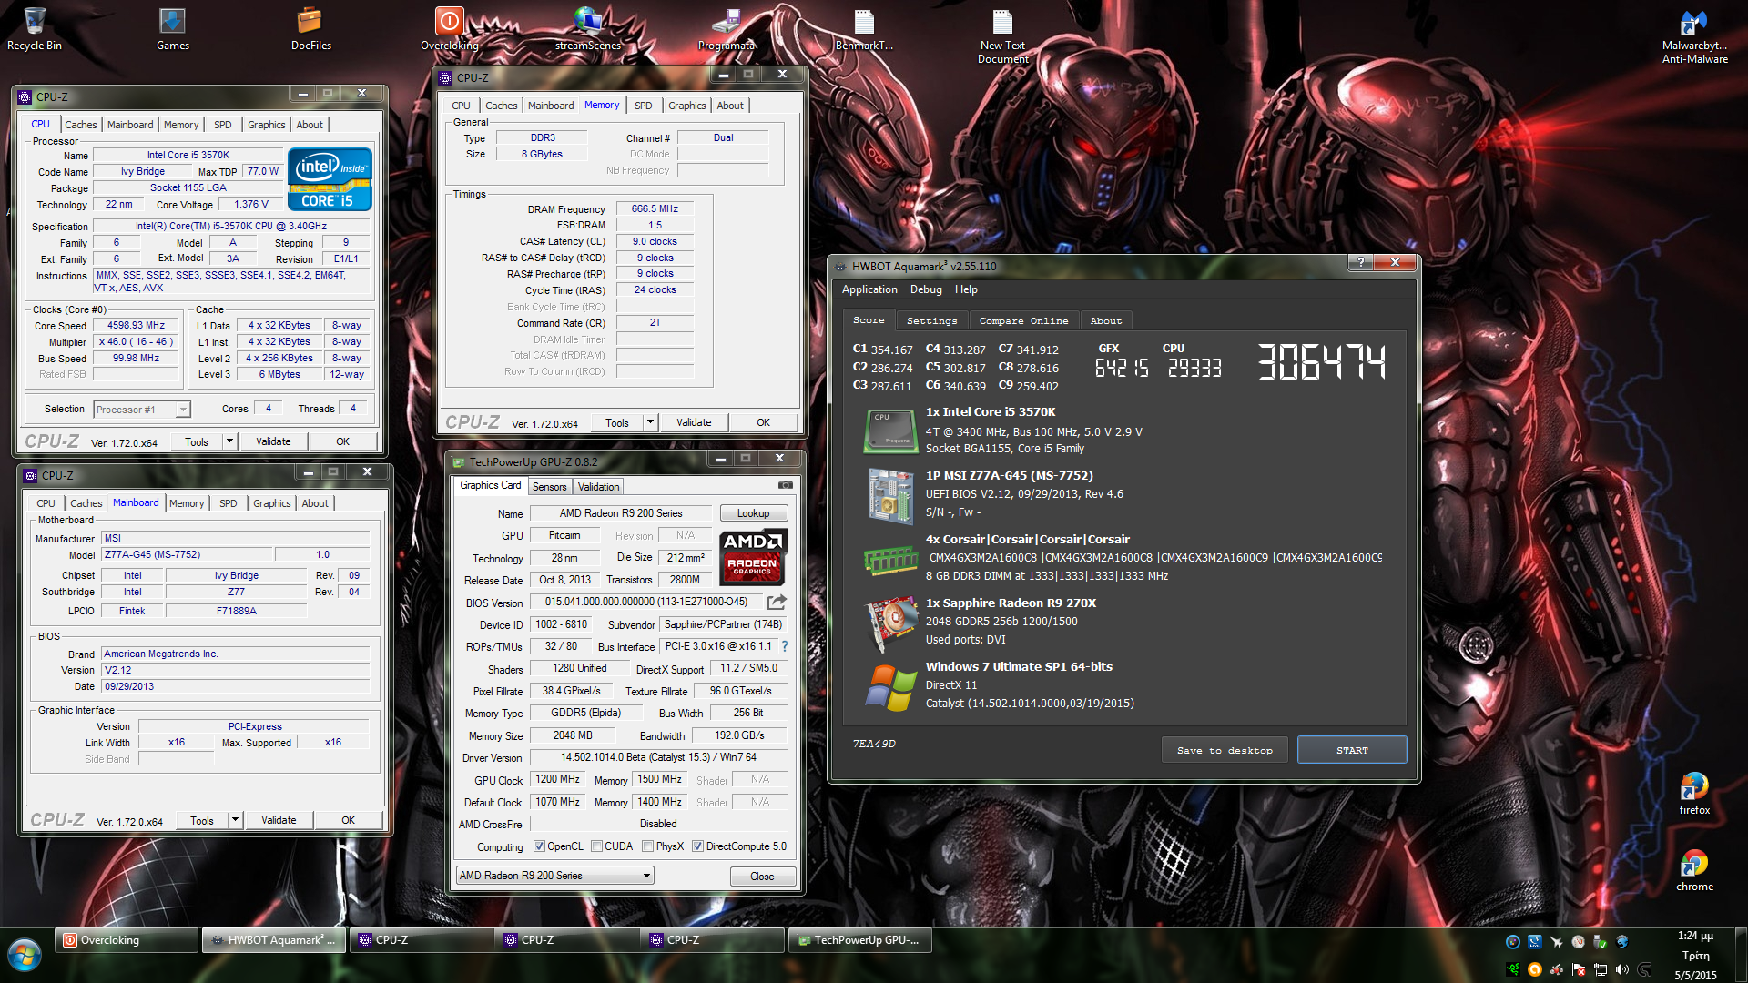This screenshot has width=1748, height=983.
Task: Click Validate in the CPU-Z Memory window
Action: pos(694,422)
